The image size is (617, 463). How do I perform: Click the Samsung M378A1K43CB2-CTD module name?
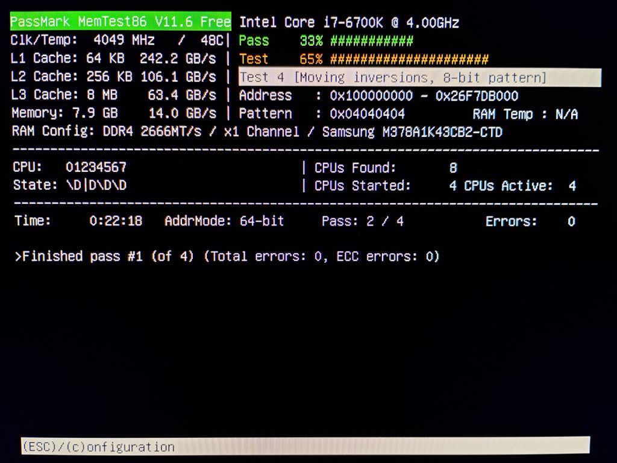tap(412, 132)
